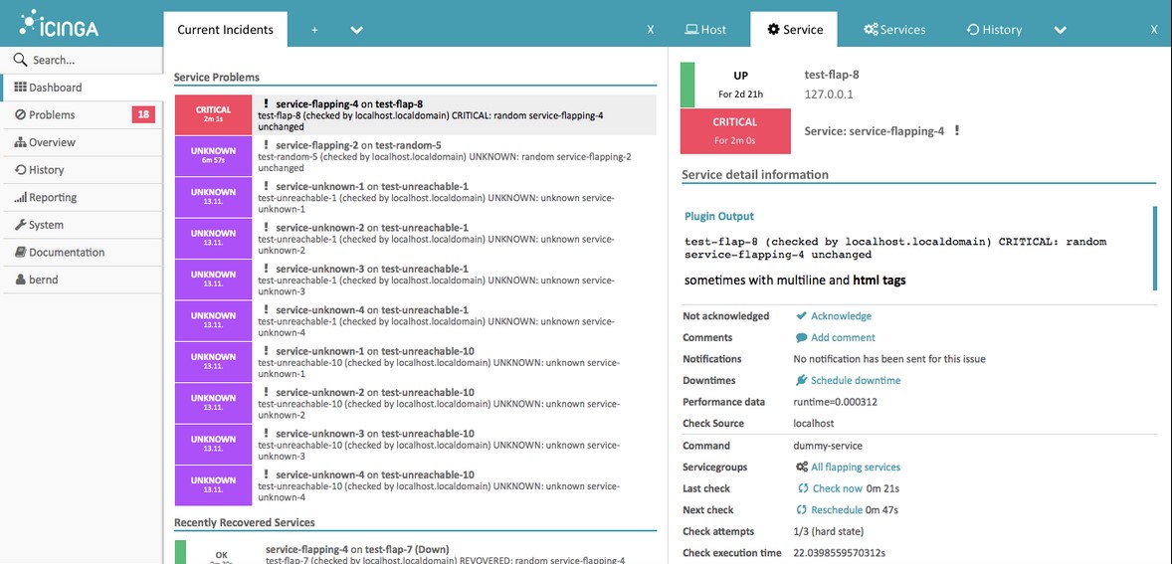The width and height of the screenshot is (1172, 564).
Task: Click exclamation icon of service-flapping-2 row
Action: coord(266,145)
